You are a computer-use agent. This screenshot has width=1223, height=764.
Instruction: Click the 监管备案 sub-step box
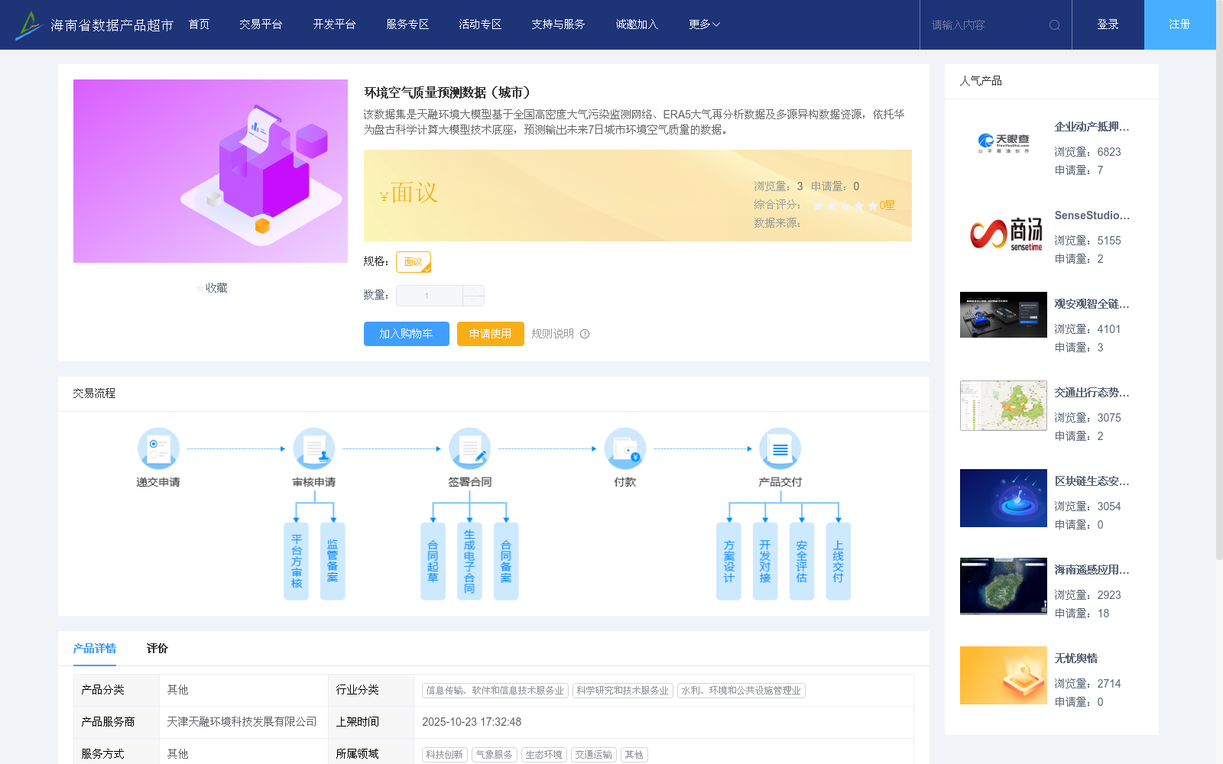point(333,561)
